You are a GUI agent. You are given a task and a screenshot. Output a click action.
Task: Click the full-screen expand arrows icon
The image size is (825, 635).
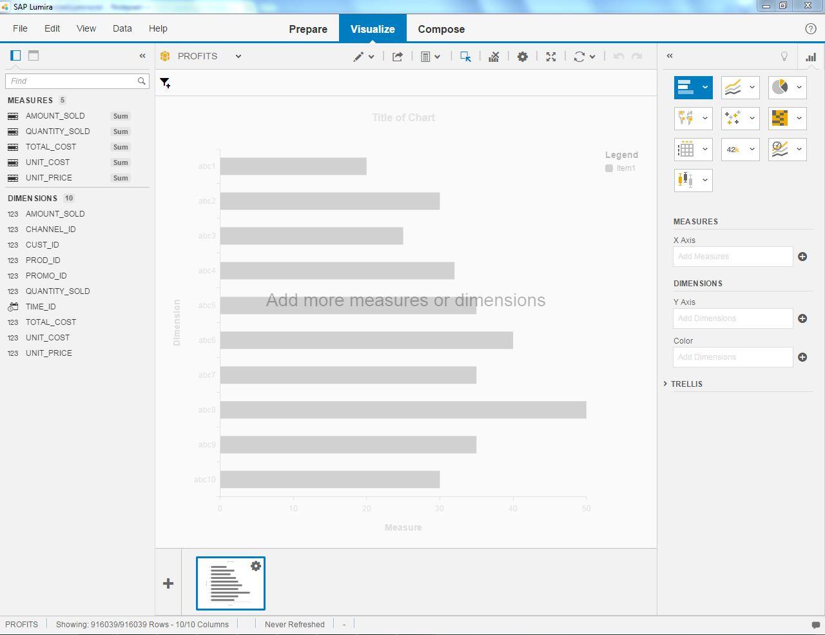tap(551, 57)
